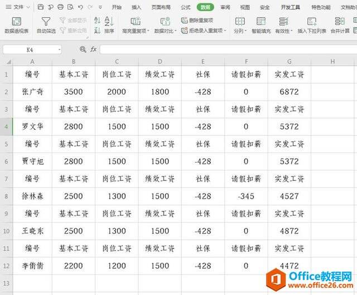The width and height of the screenshot is (357, 295).
Task: Switch to the 插入 tab
Action: click(136, 7)
